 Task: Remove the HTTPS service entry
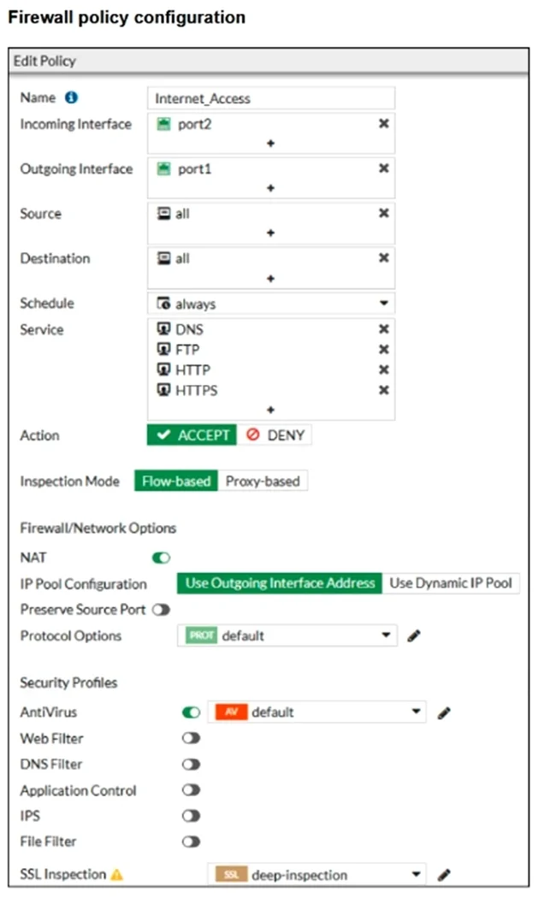(384, 390)
